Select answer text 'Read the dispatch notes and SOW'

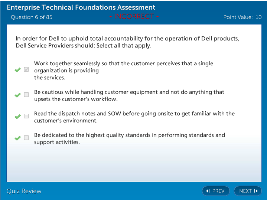coord(134,114)
